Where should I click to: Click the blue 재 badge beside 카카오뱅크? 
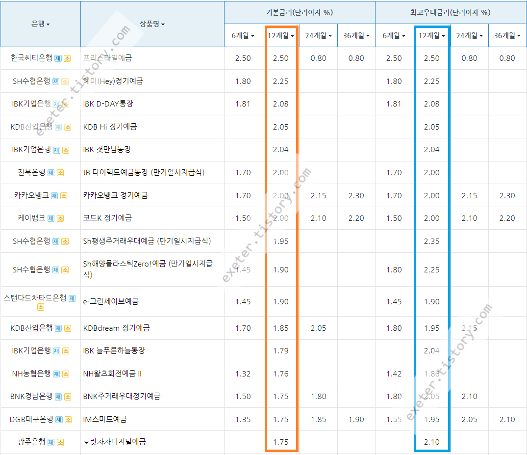click(x=54, y=196)
